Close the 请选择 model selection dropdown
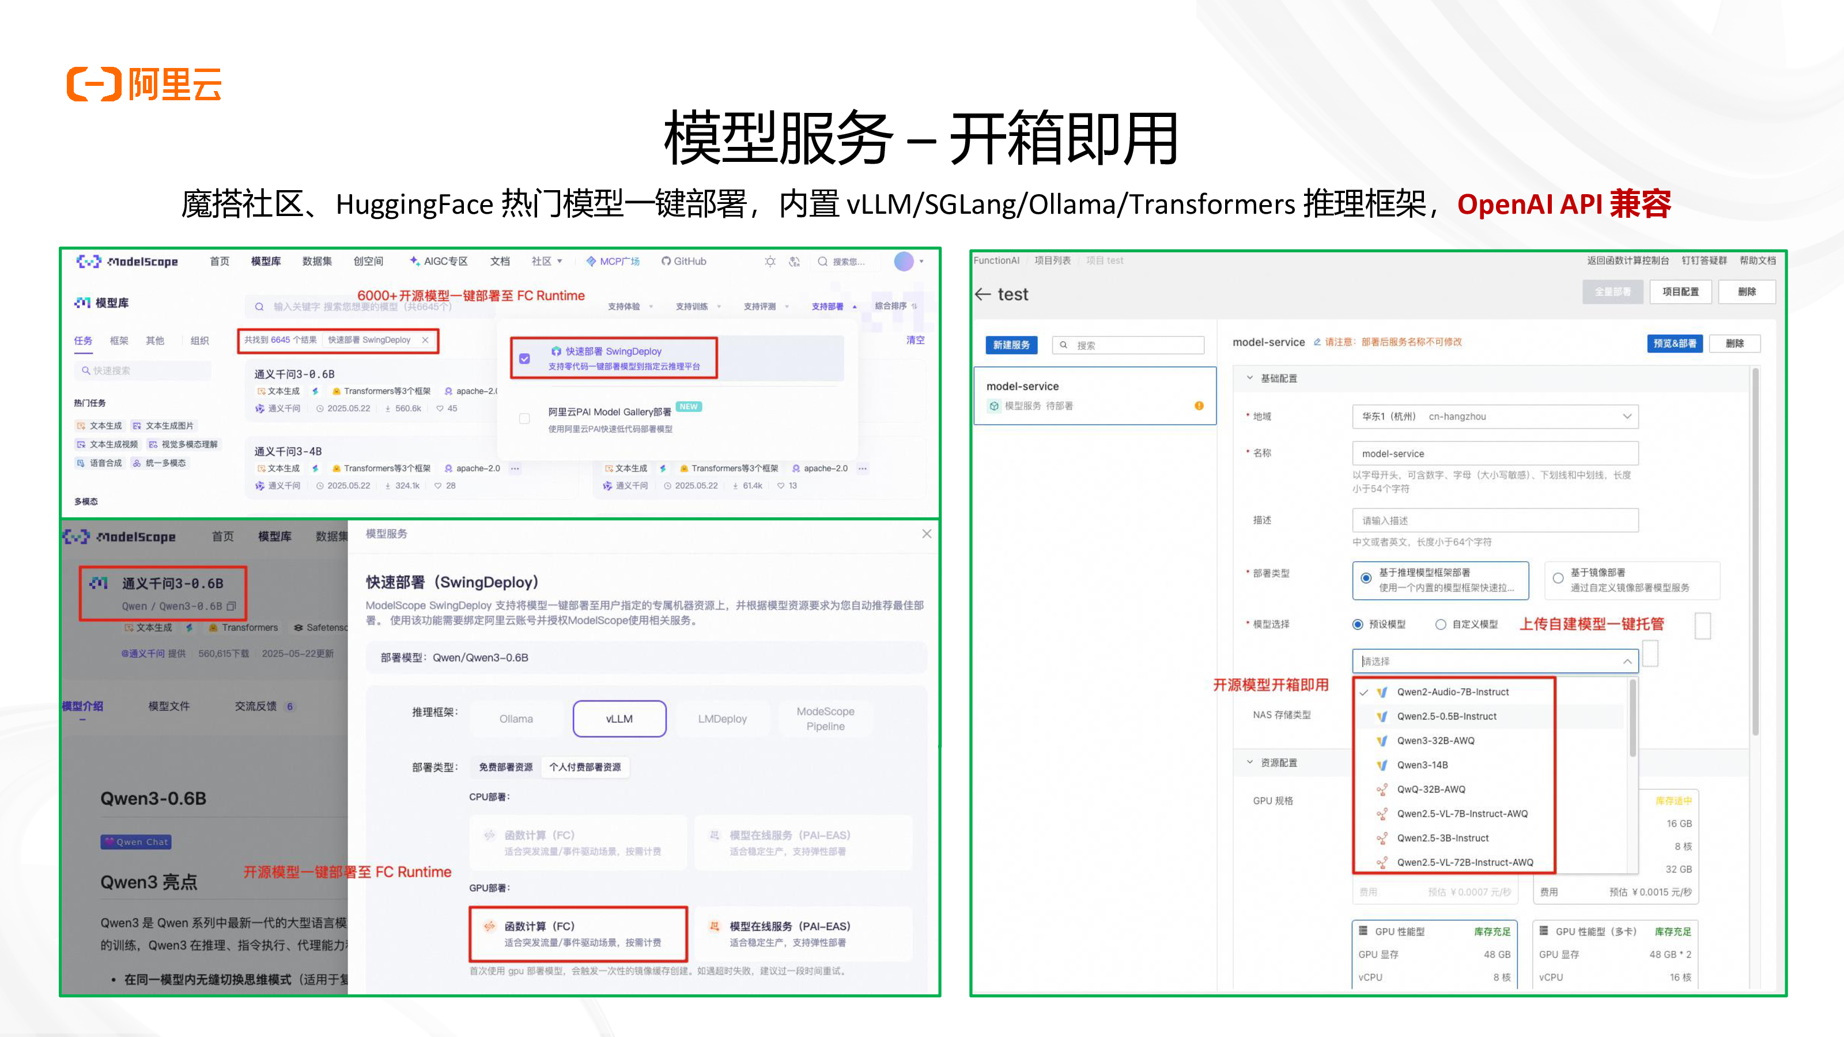Screen dimensions: 1844x1037 click(x=1627, y=661)
